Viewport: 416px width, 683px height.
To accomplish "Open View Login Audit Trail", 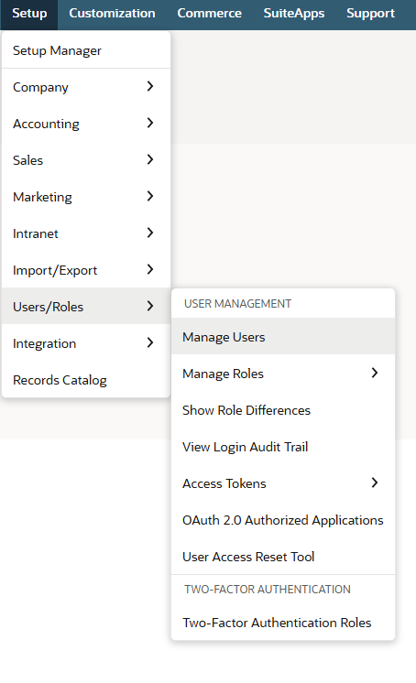I will (x=283, y=447).
